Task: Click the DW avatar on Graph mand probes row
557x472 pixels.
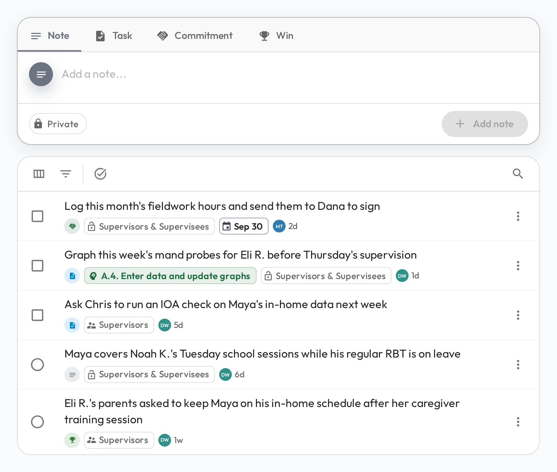Action: point(402,276)
